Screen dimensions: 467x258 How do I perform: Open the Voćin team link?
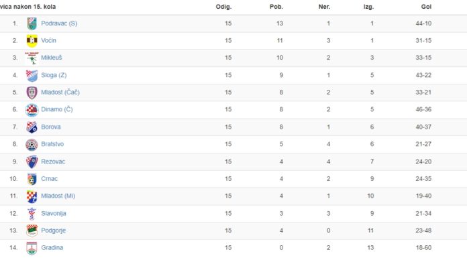pyautogui.click(x=48, y=40)
